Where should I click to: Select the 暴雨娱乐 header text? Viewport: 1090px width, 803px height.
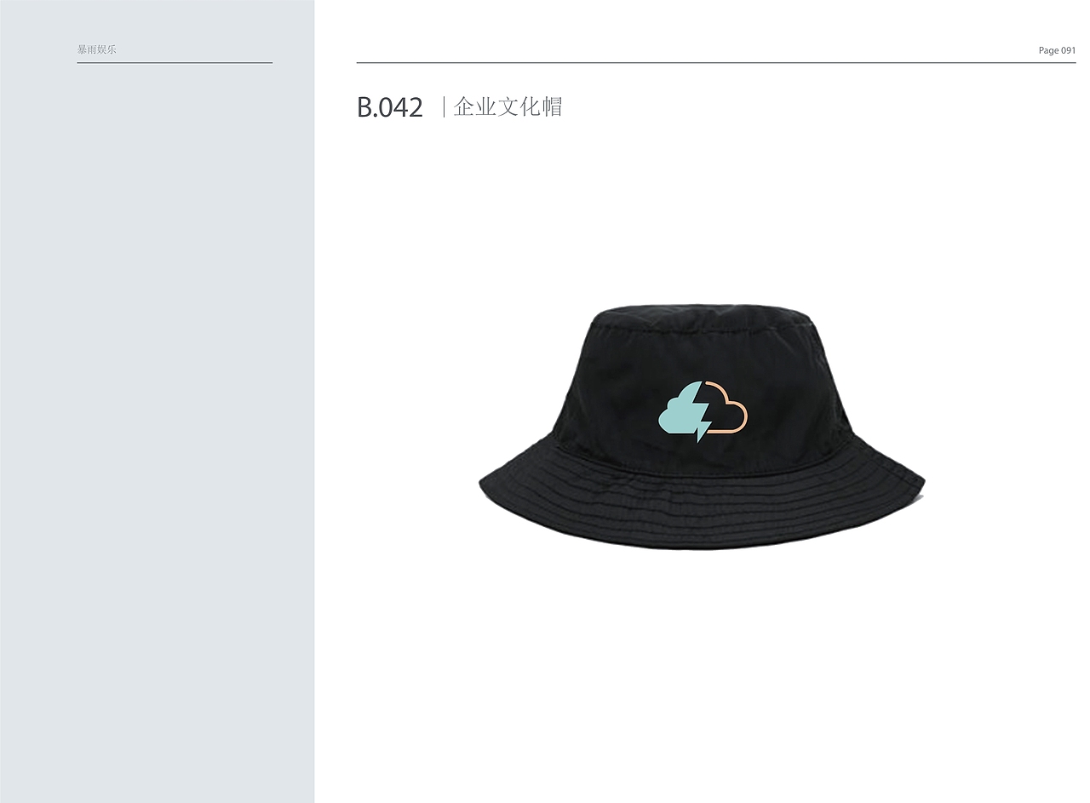tap(96, 49)
